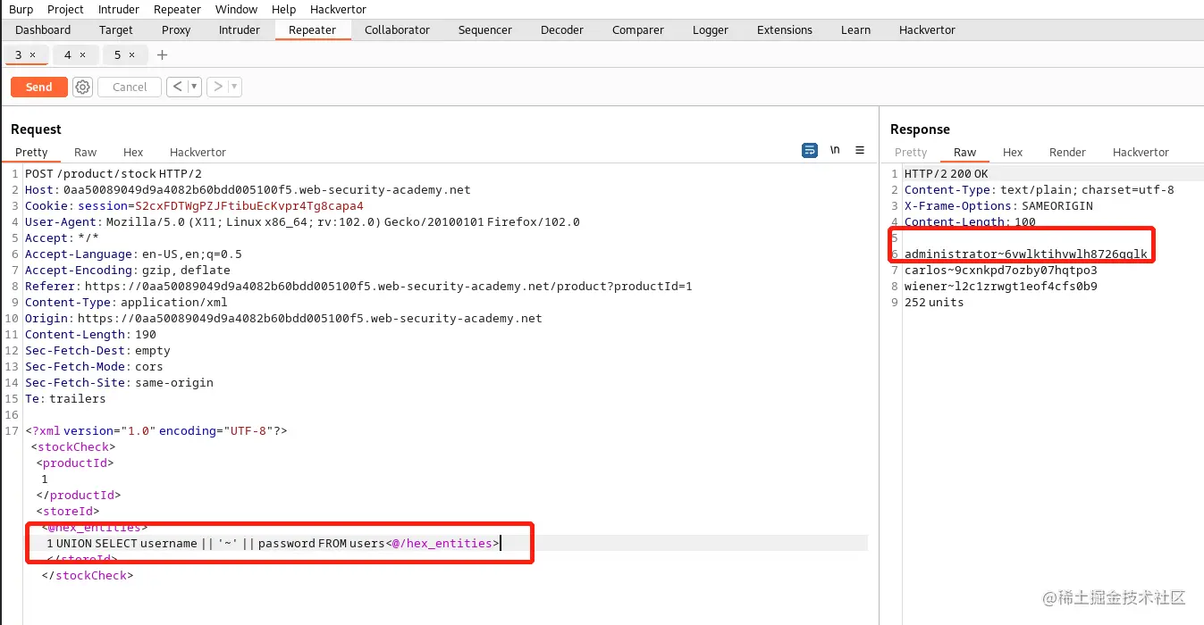The height and width of the screenshot is (625, 1204).
Task: Go back to previous request in history
Action: (176, 87)
